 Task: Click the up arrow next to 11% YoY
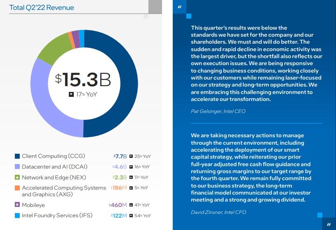(x=131, y=178)
